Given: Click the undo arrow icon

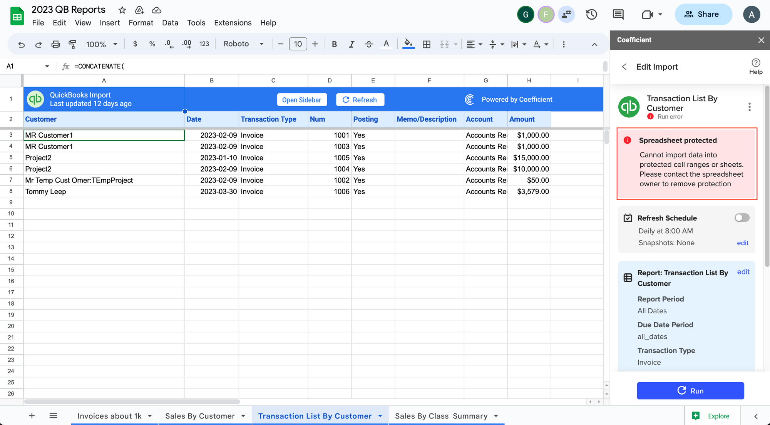Looking at the screenshot, I should click(22, 44).
